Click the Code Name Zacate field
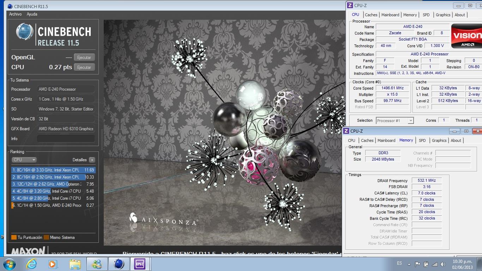The height and width of the screenshot is (271, 482). tap(395, 33)
